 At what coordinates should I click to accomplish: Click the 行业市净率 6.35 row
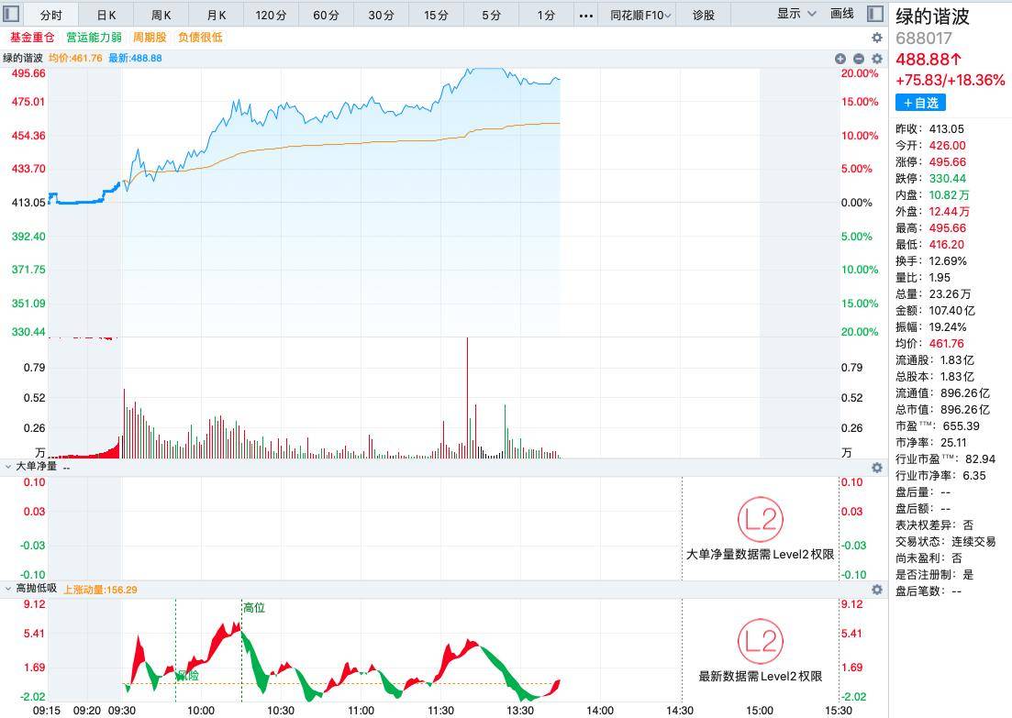tap(940, 475)
